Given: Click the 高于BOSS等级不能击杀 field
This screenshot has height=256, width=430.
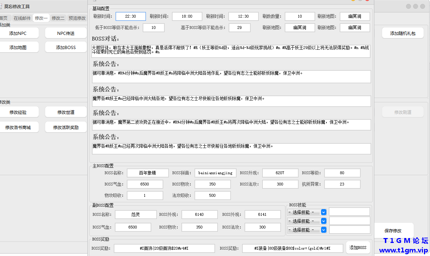Looking at the screenshot, I should [x=240, y=28].
